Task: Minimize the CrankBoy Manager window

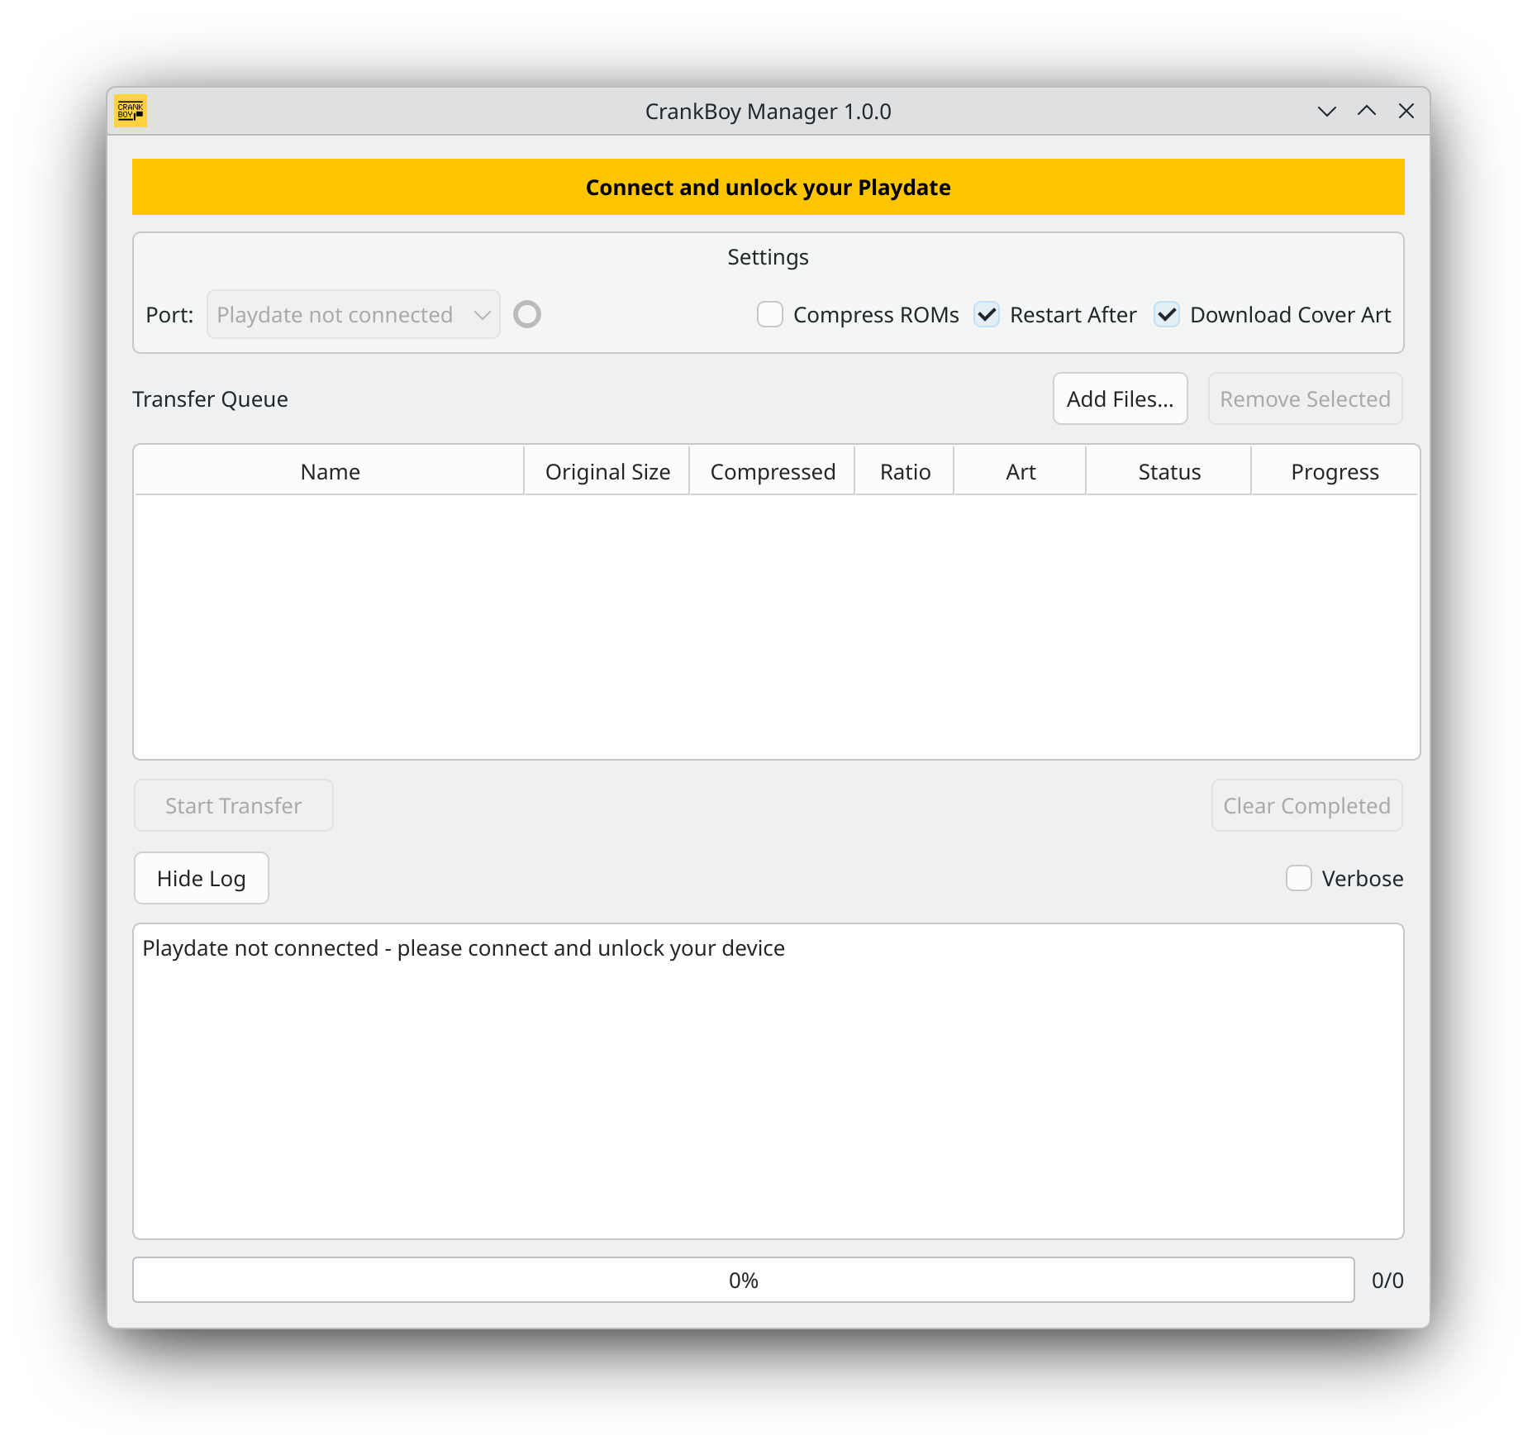Action: click(1327, 111)
